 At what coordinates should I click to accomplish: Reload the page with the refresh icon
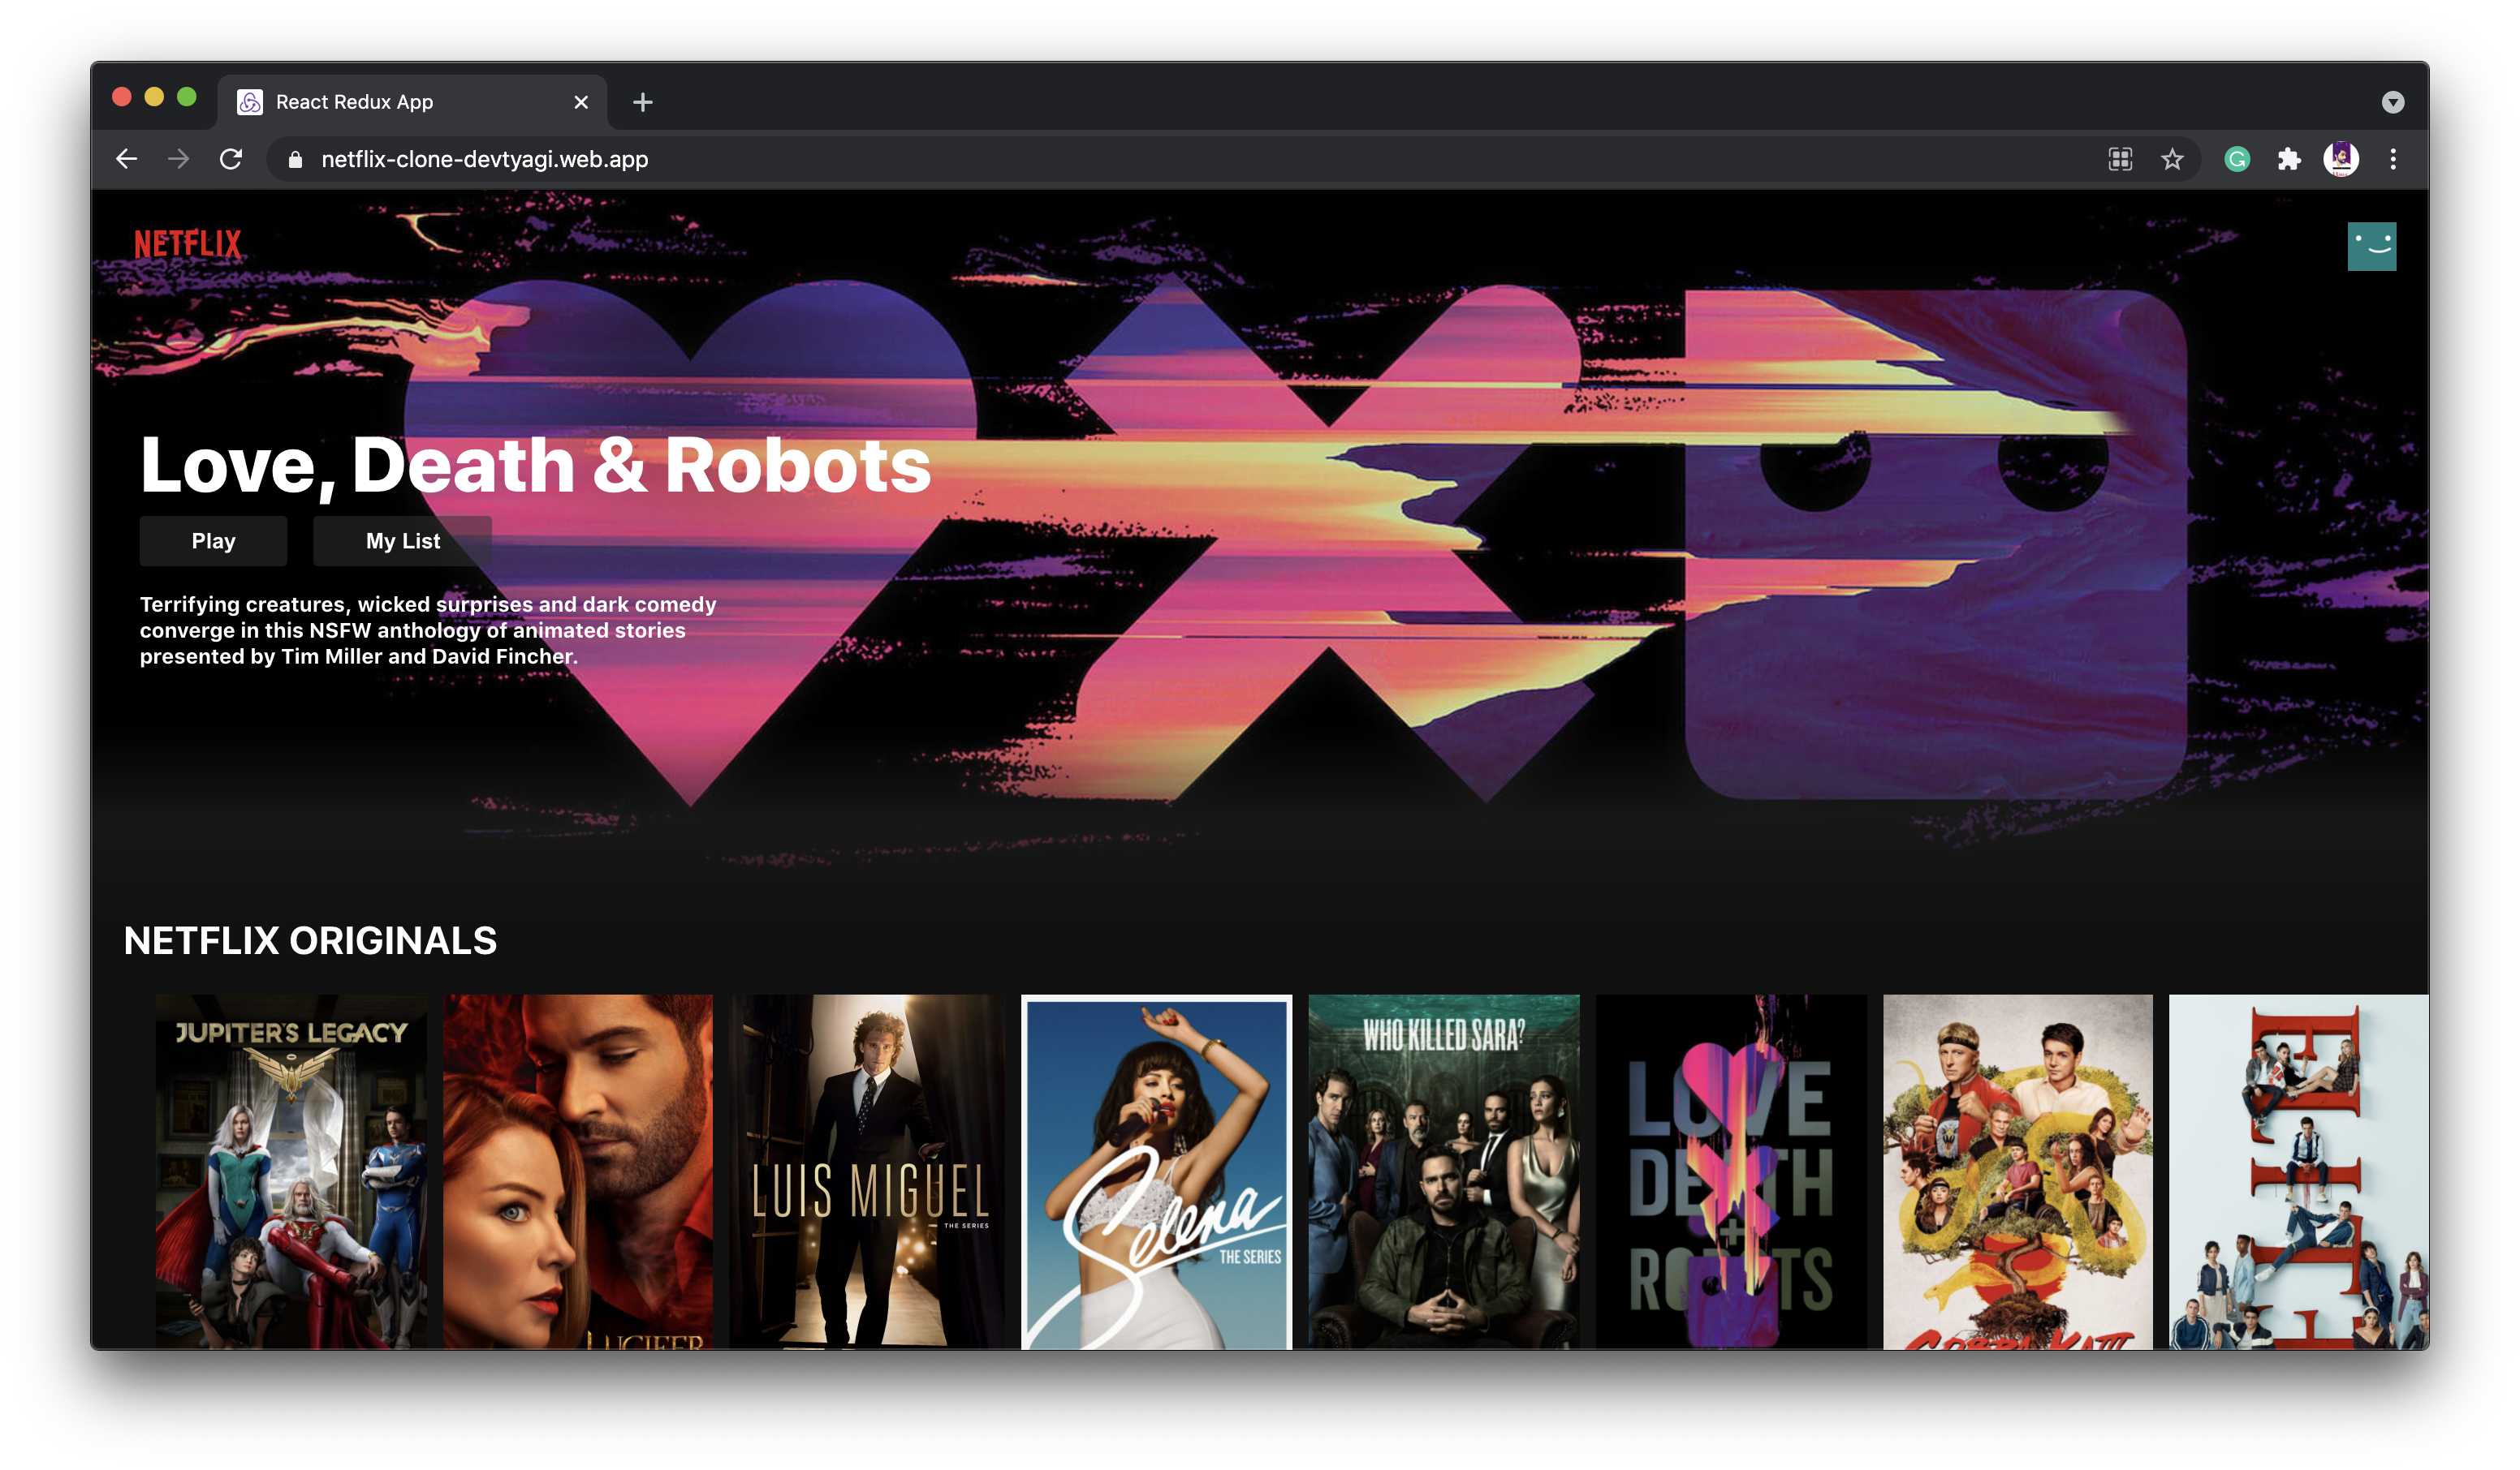click(x=231, y=159)
